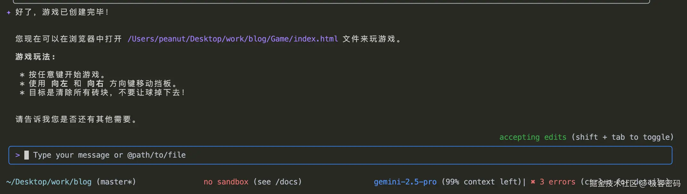The width and height of the screenshot is (687, 194).
Task: Click the bold "向左" keyword
Action: coord(60,84)
